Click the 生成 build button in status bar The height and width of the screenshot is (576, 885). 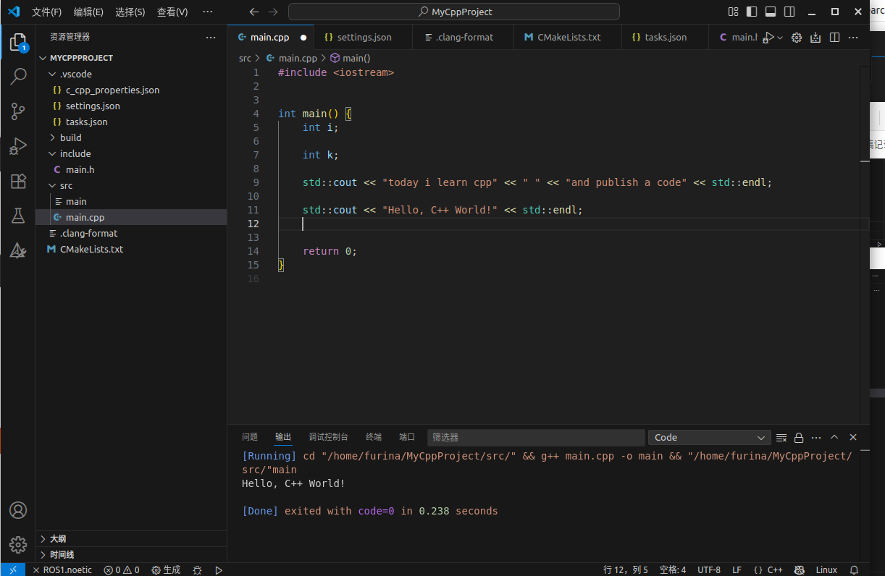(x=166, y=570)
